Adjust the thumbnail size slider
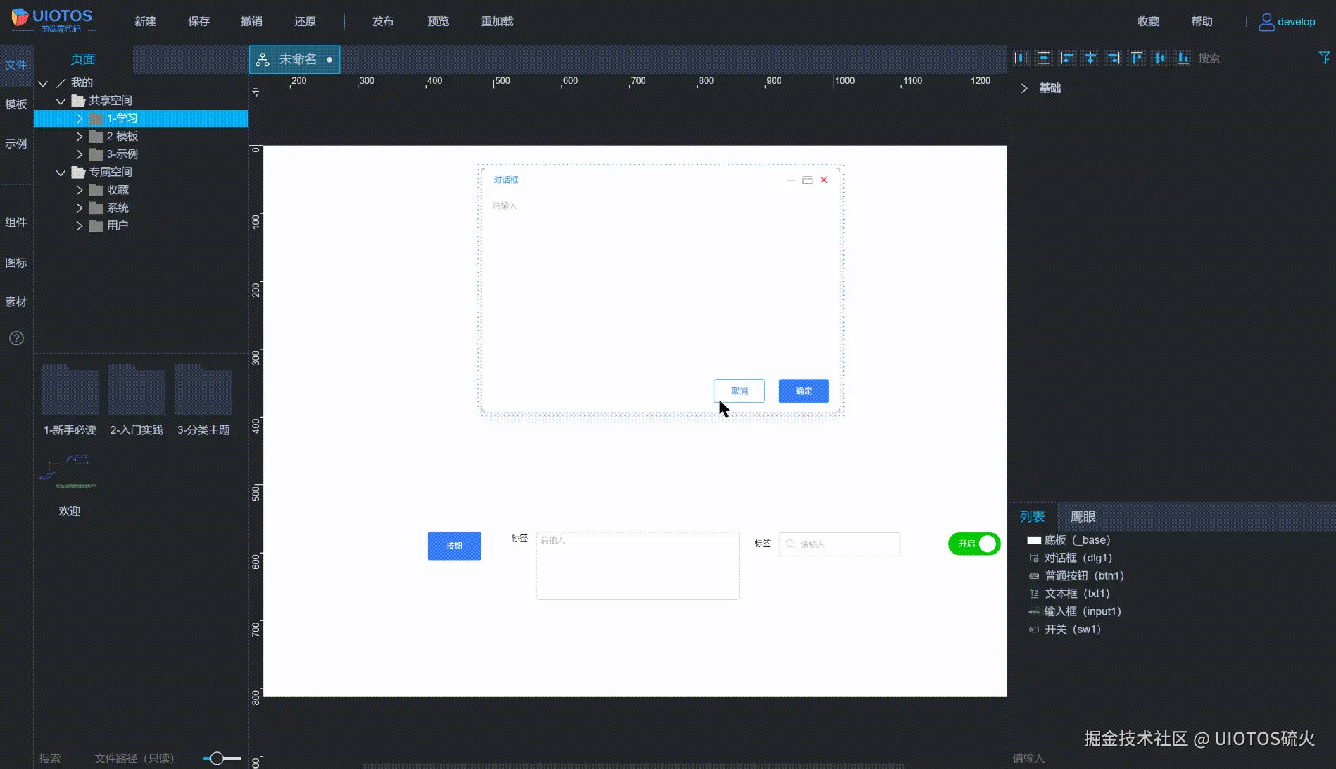Image resolution: width=1336 pixels, height=769 pixels. pyautogui.click(x=217, y=758)
